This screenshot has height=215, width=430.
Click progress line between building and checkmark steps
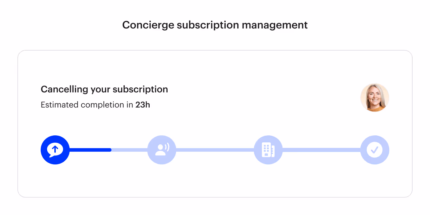pyautogui.click(x=321, y=150)
